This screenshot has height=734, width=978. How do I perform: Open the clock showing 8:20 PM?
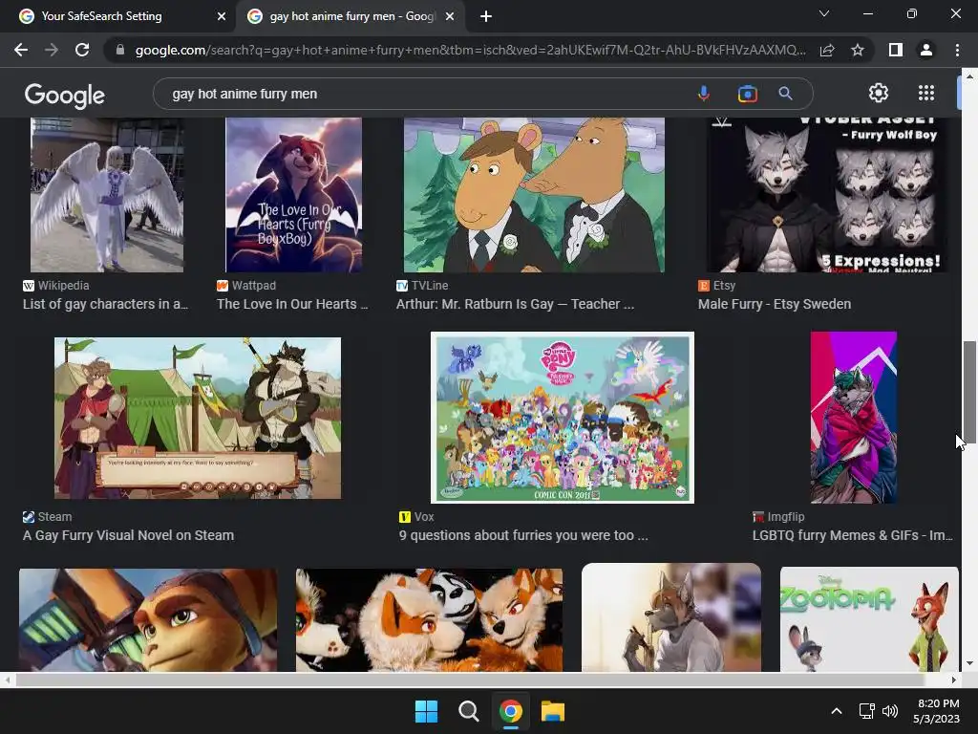coord(937,711)
